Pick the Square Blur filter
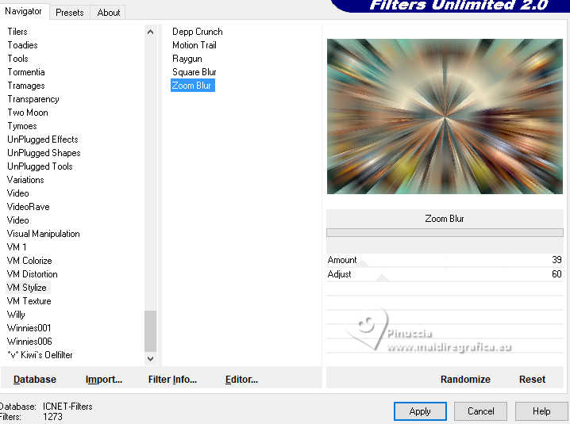 [194, 72]
